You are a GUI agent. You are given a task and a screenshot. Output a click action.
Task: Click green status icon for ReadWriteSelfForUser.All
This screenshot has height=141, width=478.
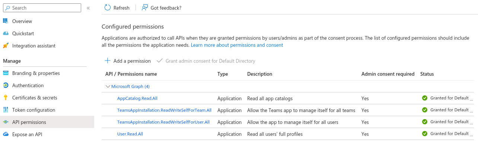pyautogui.click(x=425, y=122)
